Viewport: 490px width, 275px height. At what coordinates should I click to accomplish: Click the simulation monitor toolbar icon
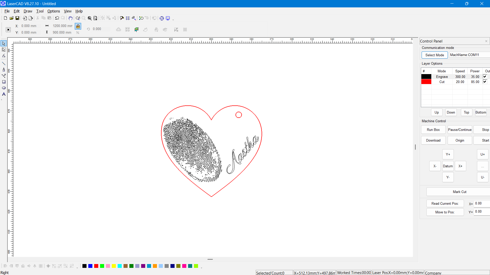[x=168, y=18]
